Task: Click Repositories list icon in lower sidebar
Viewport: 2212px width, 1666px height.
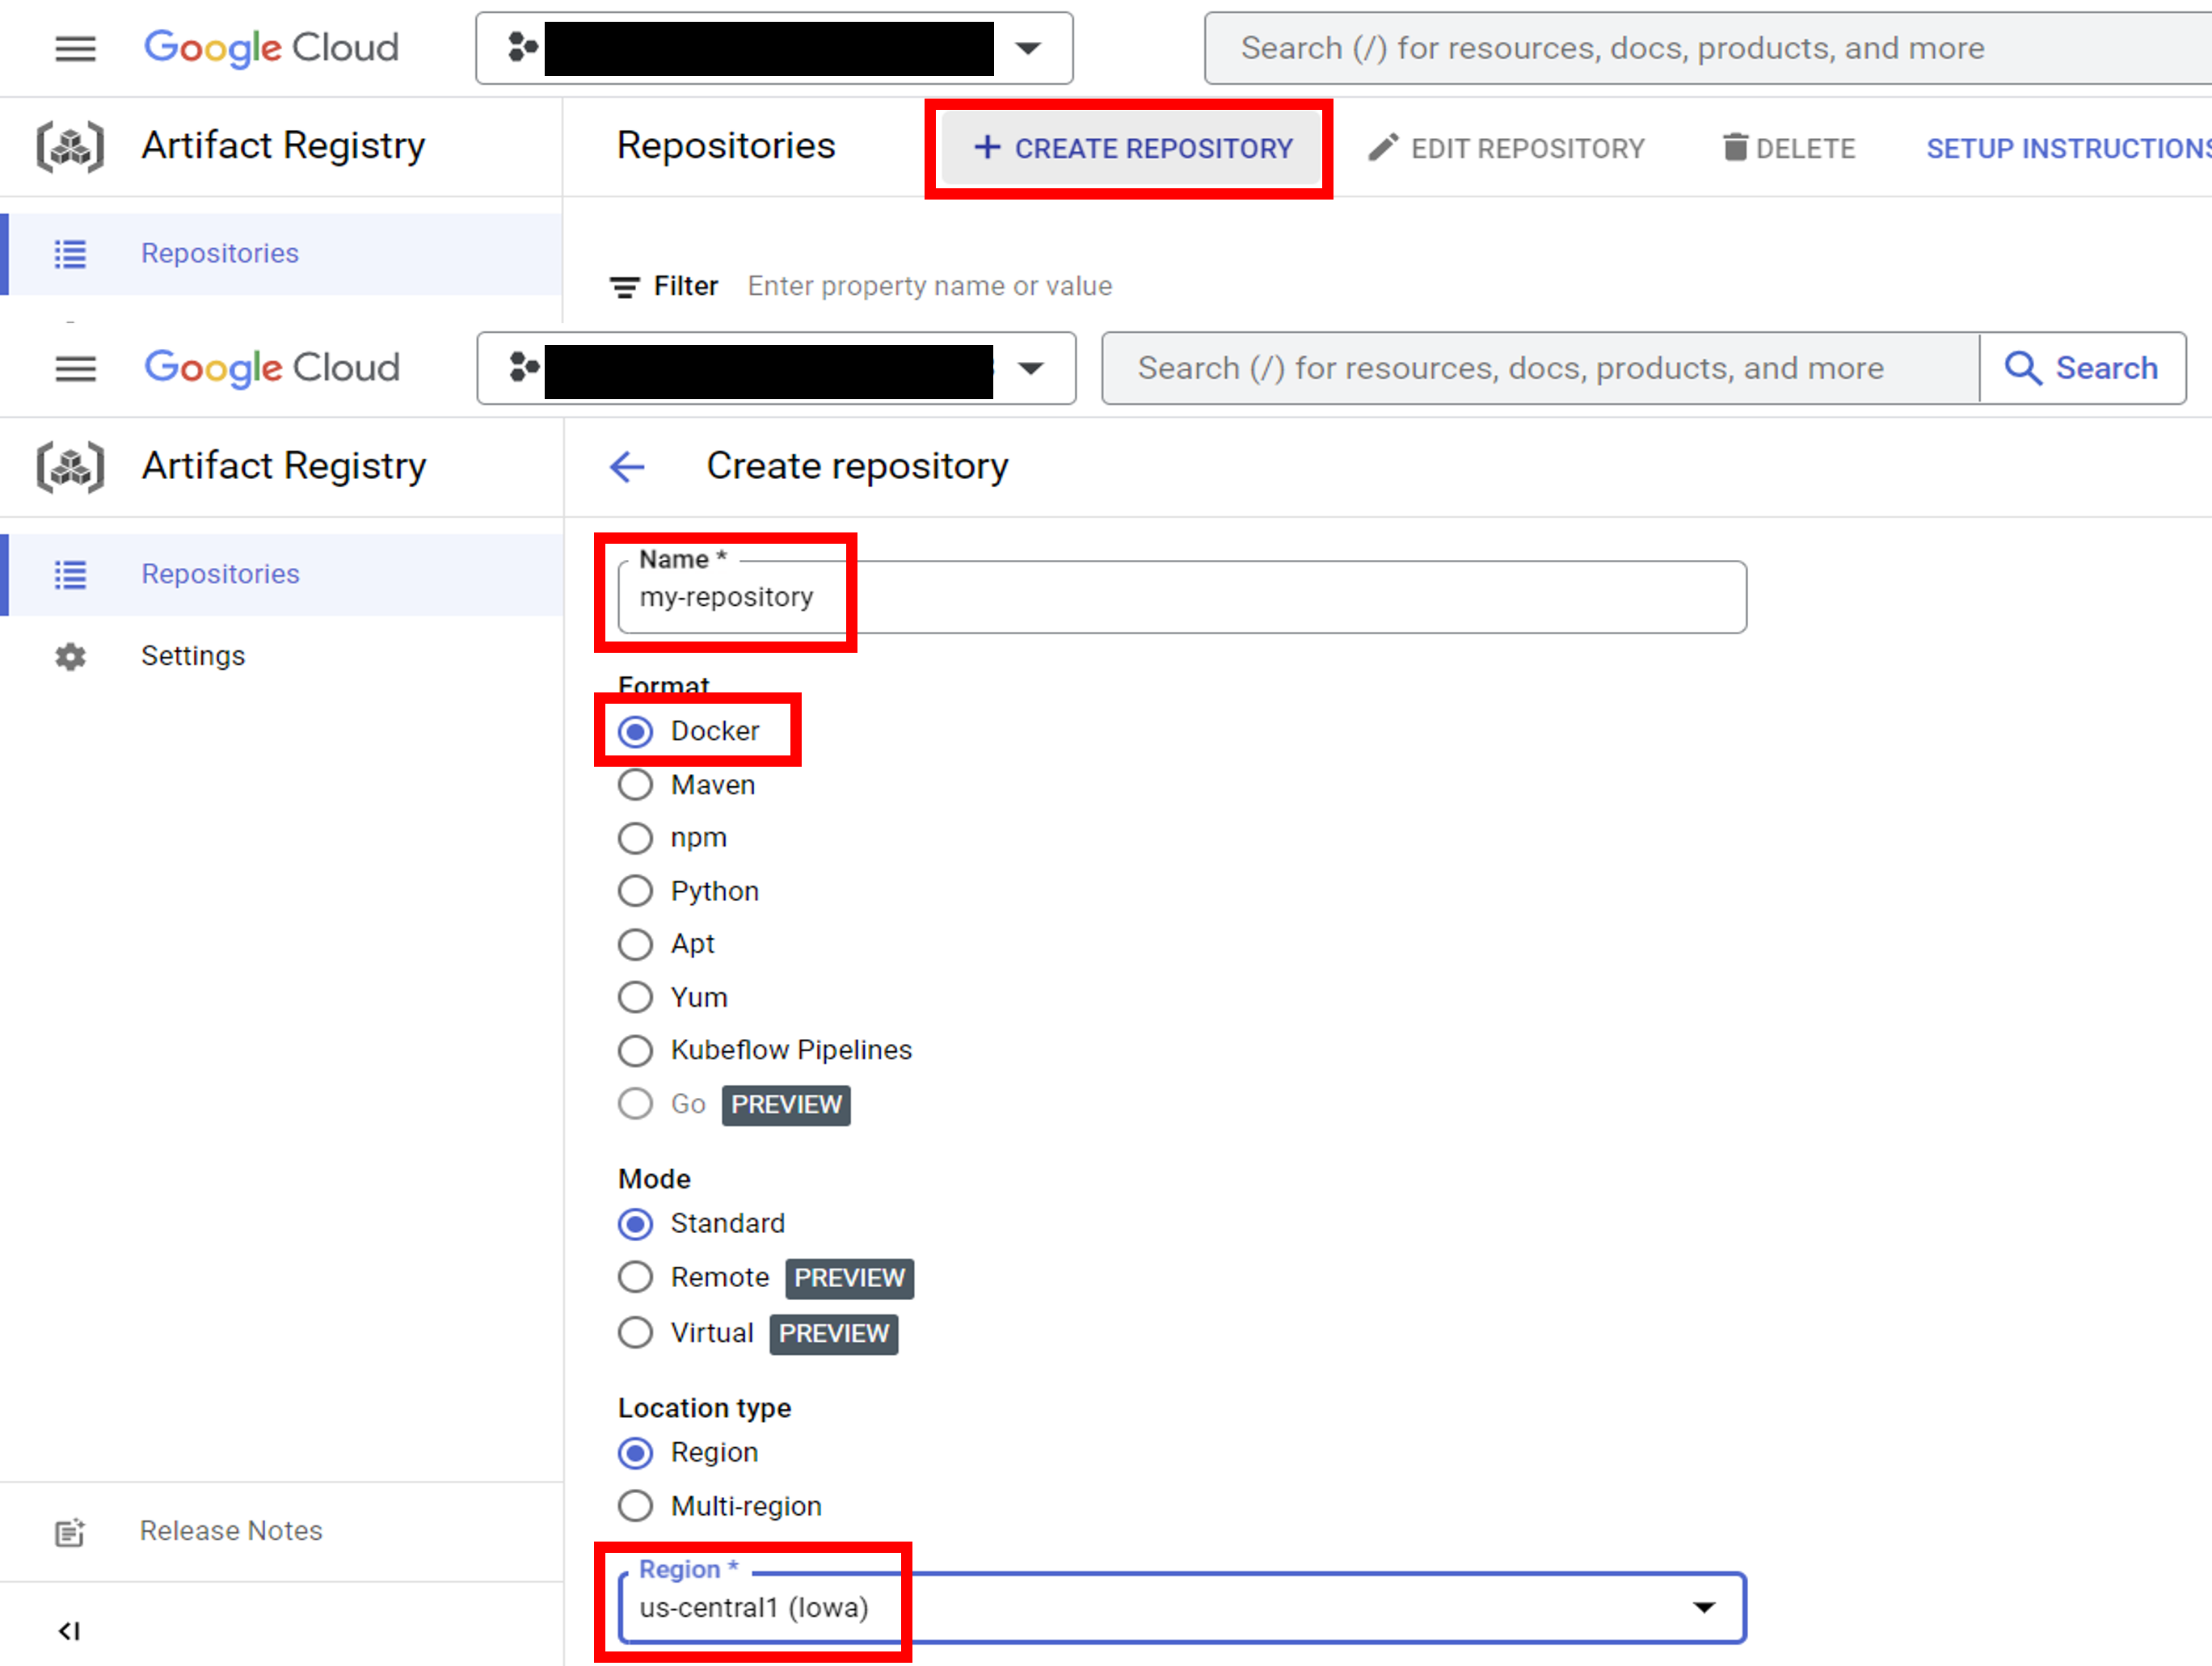Action: (x=70, y=574)
